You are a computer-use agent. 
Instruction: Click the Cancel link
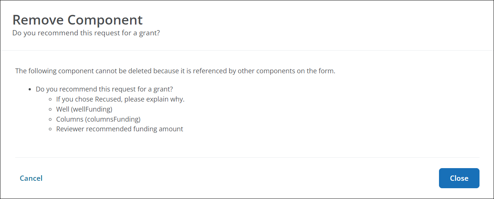pos(31,178)
